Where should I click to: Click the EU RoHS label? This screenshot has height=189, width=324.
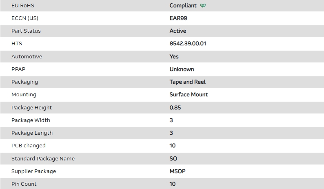point(22,6)
